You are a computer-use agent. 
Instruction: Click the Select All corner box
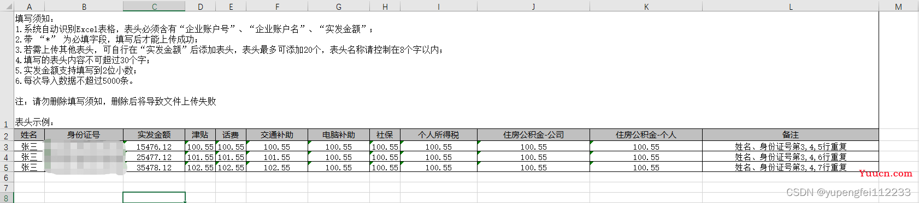pyautogui.click(x=7, y=6)
